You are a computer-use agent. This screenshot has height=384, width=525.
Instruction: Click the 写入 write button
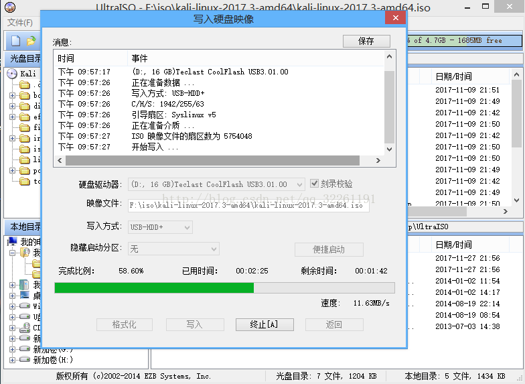pyautogui.click(x=195, y=324)
